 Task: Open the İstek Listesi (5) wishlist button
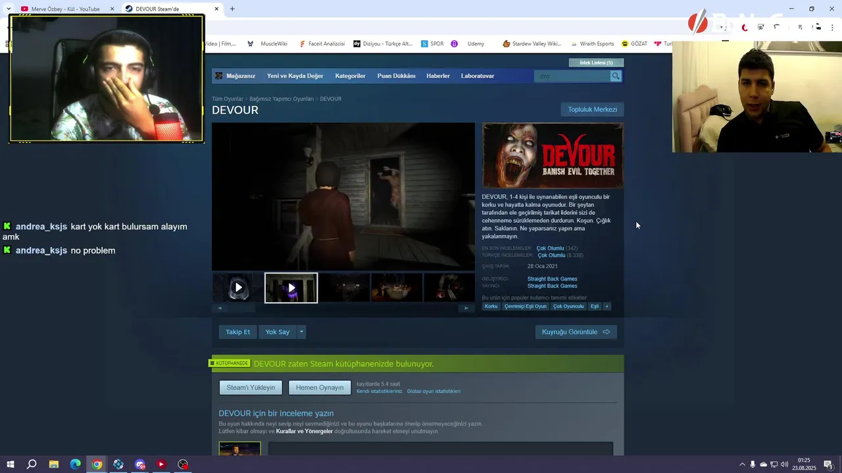[596, 62]
